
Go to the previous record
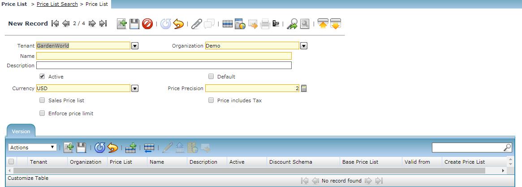coord(66,23)
